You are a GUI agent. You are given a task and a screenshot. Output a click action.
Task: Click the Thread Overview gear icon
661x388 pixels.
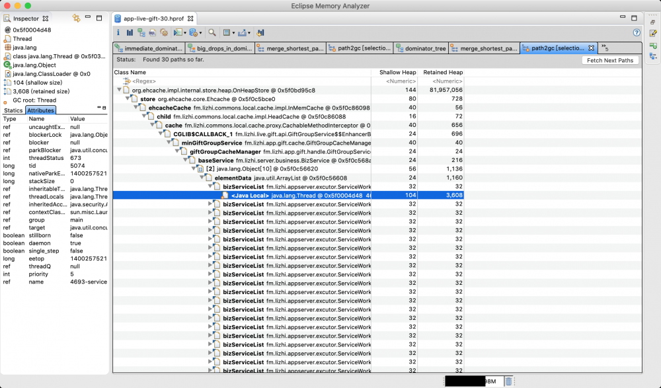(x=163, y=32)
